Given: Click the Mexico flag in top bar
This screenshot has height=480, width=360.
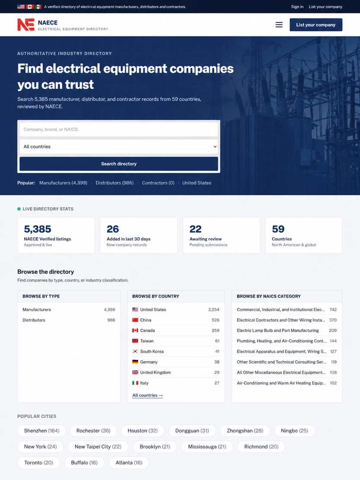Looking at the screenshot, I should click(38, 7).
